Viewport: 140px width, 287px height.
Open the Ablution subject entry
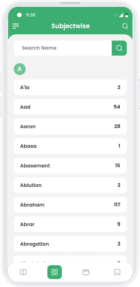[70, 185]
